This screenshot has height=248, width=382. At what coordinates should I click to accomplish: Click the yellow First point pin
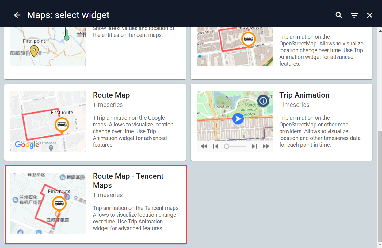(34, 51)
